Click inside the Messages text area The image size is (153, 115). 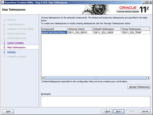click(96, 102)
